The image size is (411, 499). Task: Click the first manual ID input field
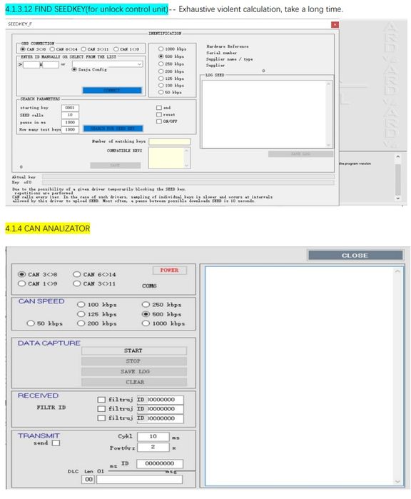point(31,64)
